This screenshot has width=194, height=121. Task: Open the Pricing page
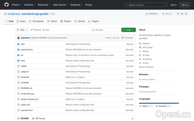point(88,5)
